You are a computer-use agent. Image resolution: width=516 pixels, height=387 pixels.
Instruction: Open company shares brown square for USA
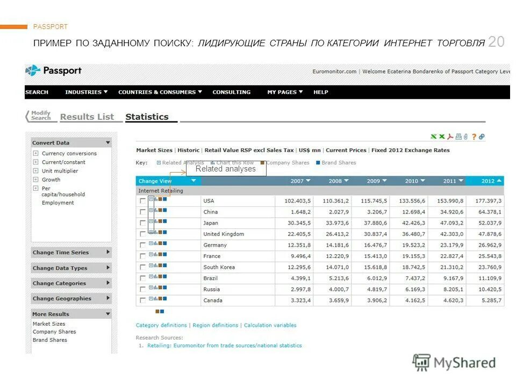click(x=160, y=199)
